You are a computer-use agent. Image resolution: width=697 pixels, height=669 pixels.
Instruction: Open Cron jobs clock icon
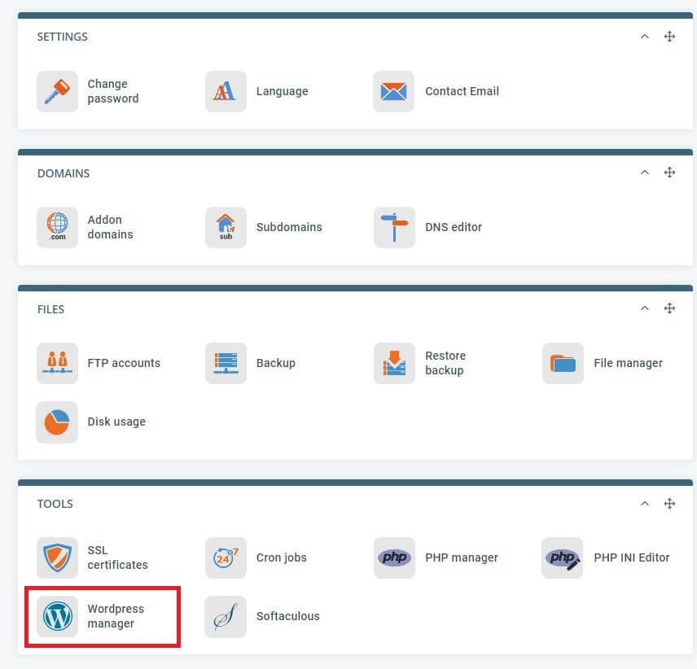[x=226, y=558]
